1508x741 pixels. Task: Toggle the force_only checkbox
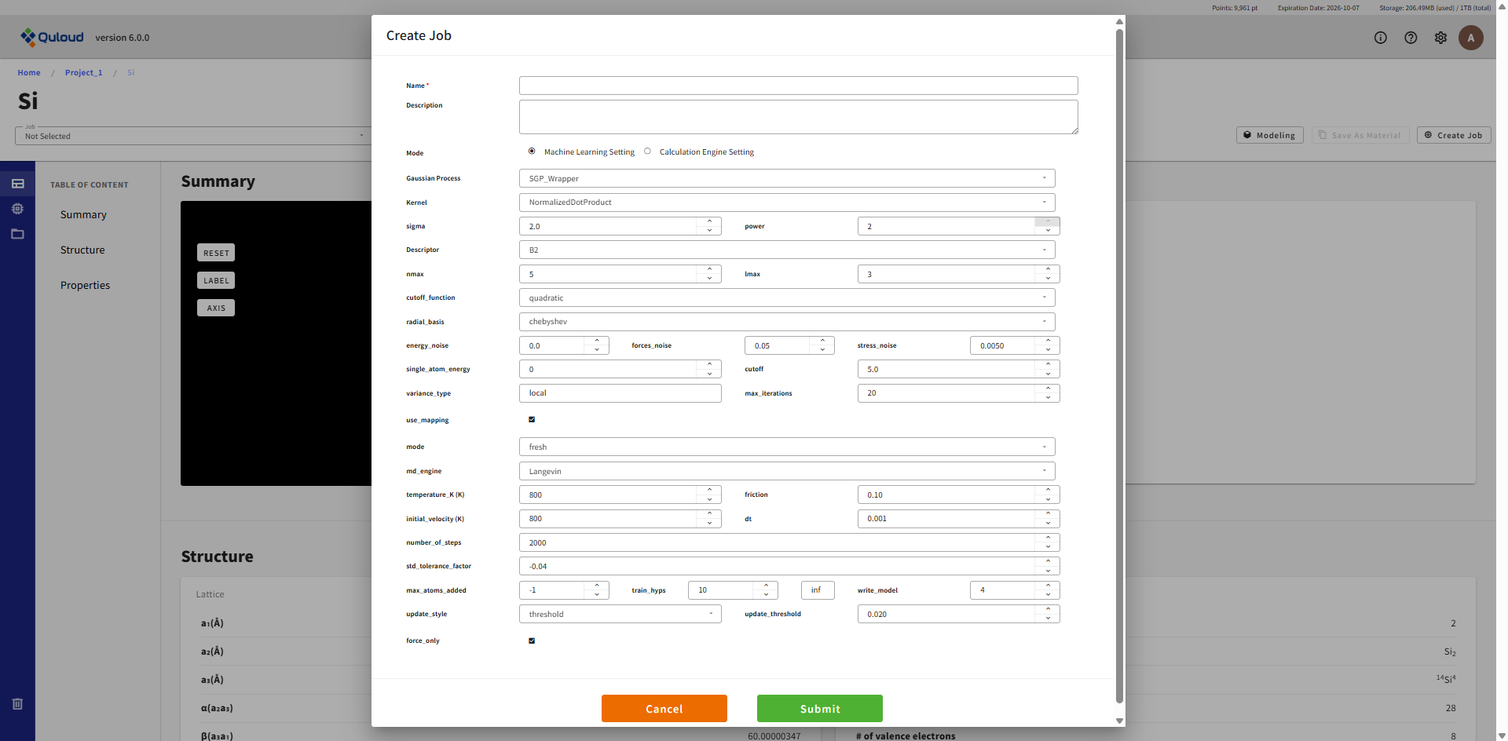pos(532,641)
